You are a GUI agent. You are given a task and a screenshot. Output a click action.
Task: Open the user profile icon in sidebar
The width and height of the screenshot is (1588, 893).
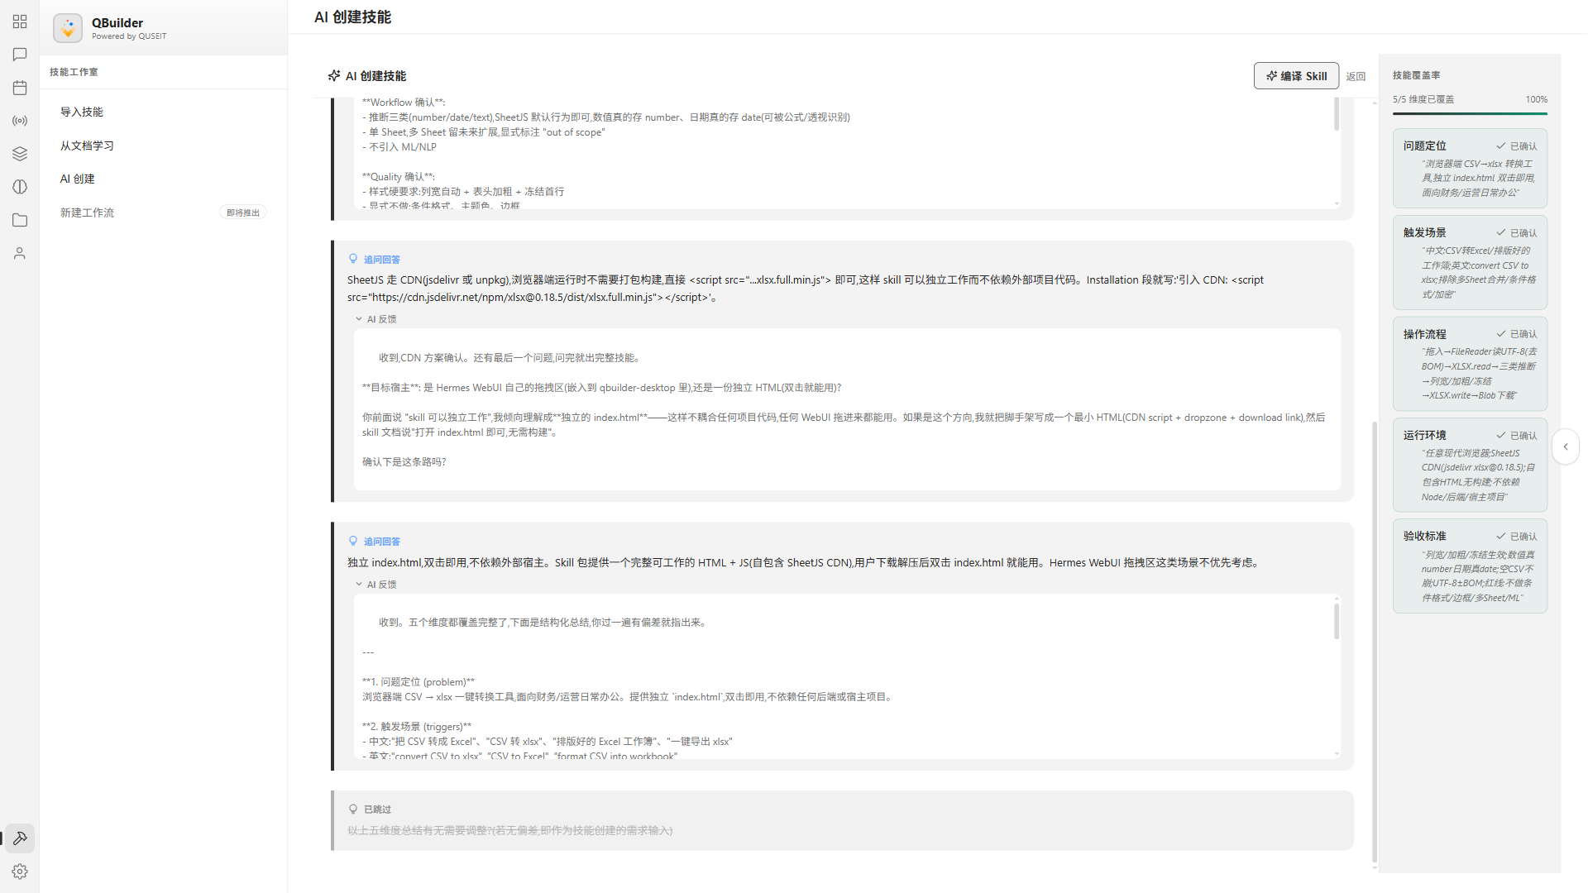click(20, 253)
